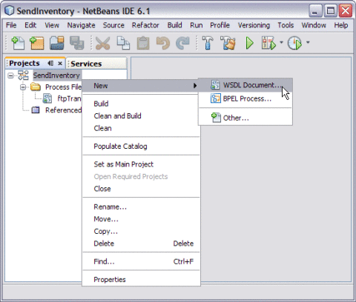Image resolution: width=356 pixels, height=302 pixels.
Task: Open the Navigate menu
Action: [x=81, y=25]
